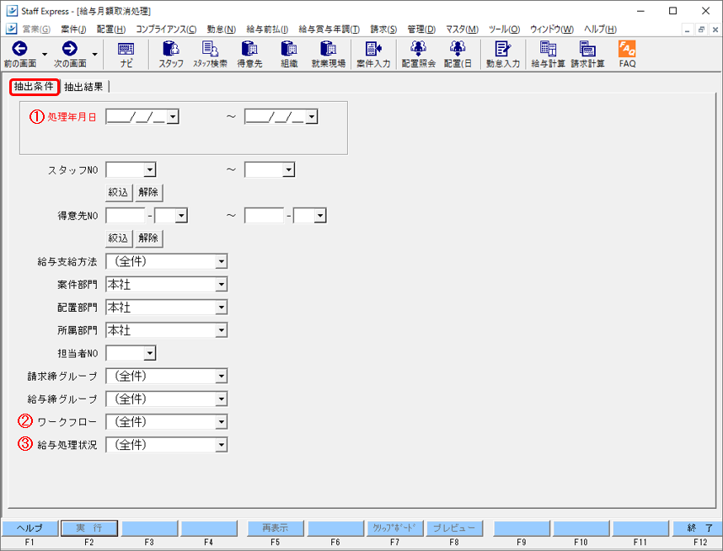Viewport: 723px width, 551px height.
Task: Open the ツール(O) menu
Action: pos(505,29)
